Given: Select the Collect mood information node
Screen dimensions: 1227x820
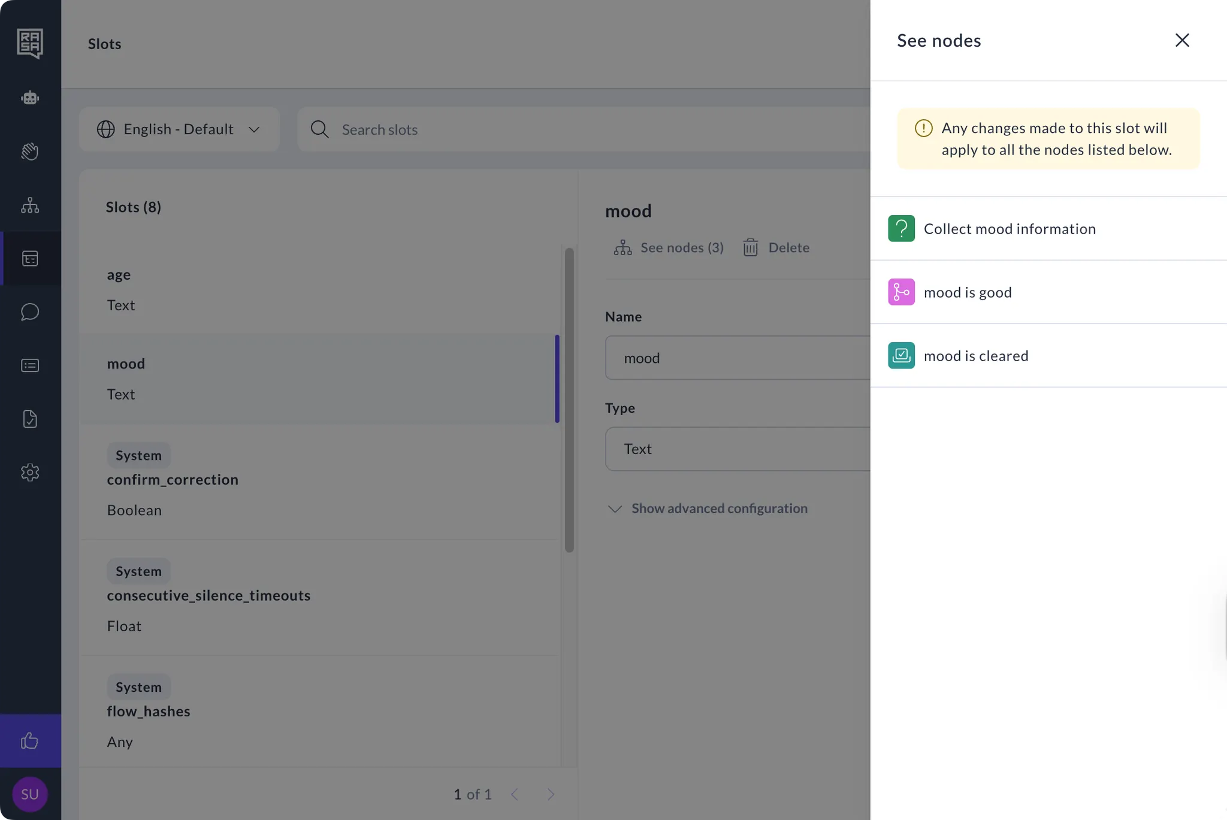Looking at the screenshot, I should (x=1009, y=229).
